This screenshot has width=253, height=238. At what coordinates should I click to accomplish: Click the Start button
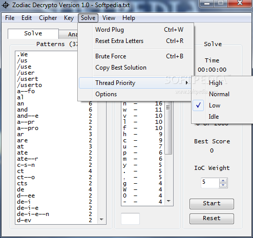pyautogui.click(x=212, y=204)
